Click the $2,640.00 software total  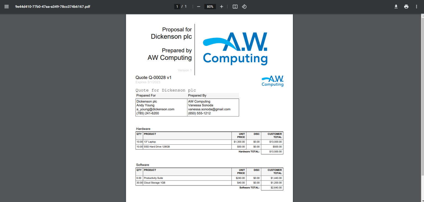coord(276,188)
